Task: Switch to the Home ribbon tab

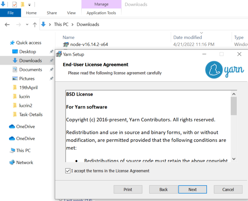Action: pyautogui.click(x=31, y=13)
